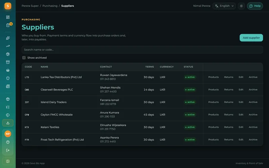
Task: Enable the Show archived checkbox
Action: pos(24,58)
